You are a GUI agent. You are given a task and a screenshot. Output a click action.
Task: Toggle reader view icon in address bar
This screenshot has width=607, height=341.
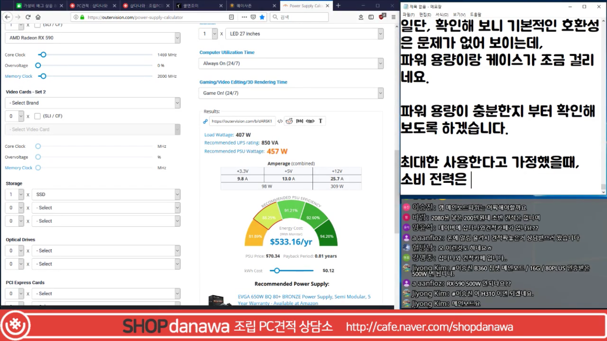coord(232,17)
